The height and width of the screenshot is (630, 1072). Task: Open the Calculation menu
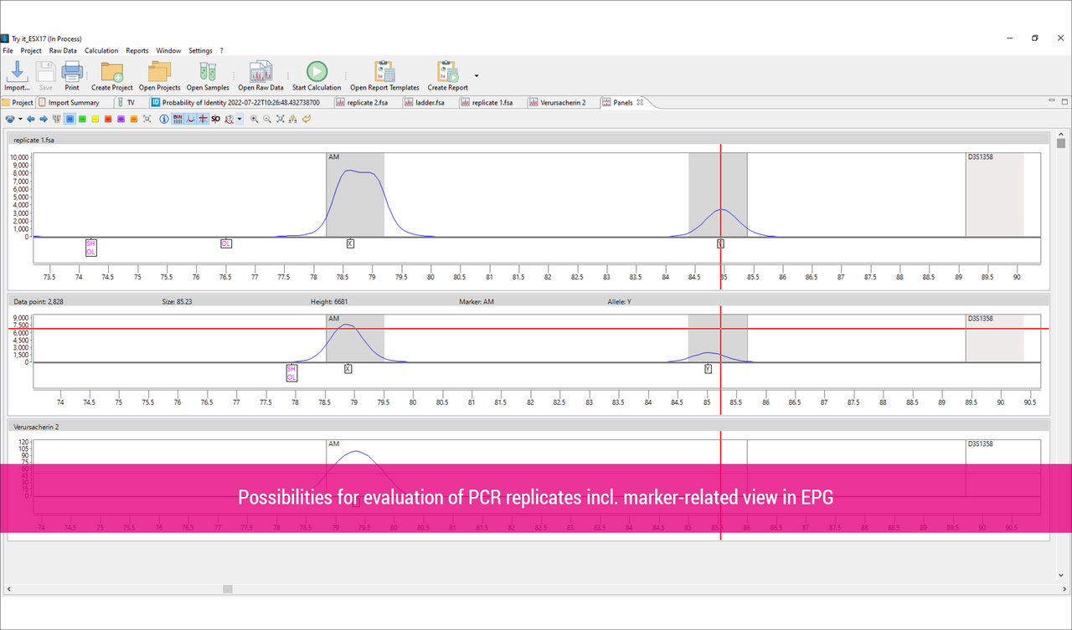[101, 50]
